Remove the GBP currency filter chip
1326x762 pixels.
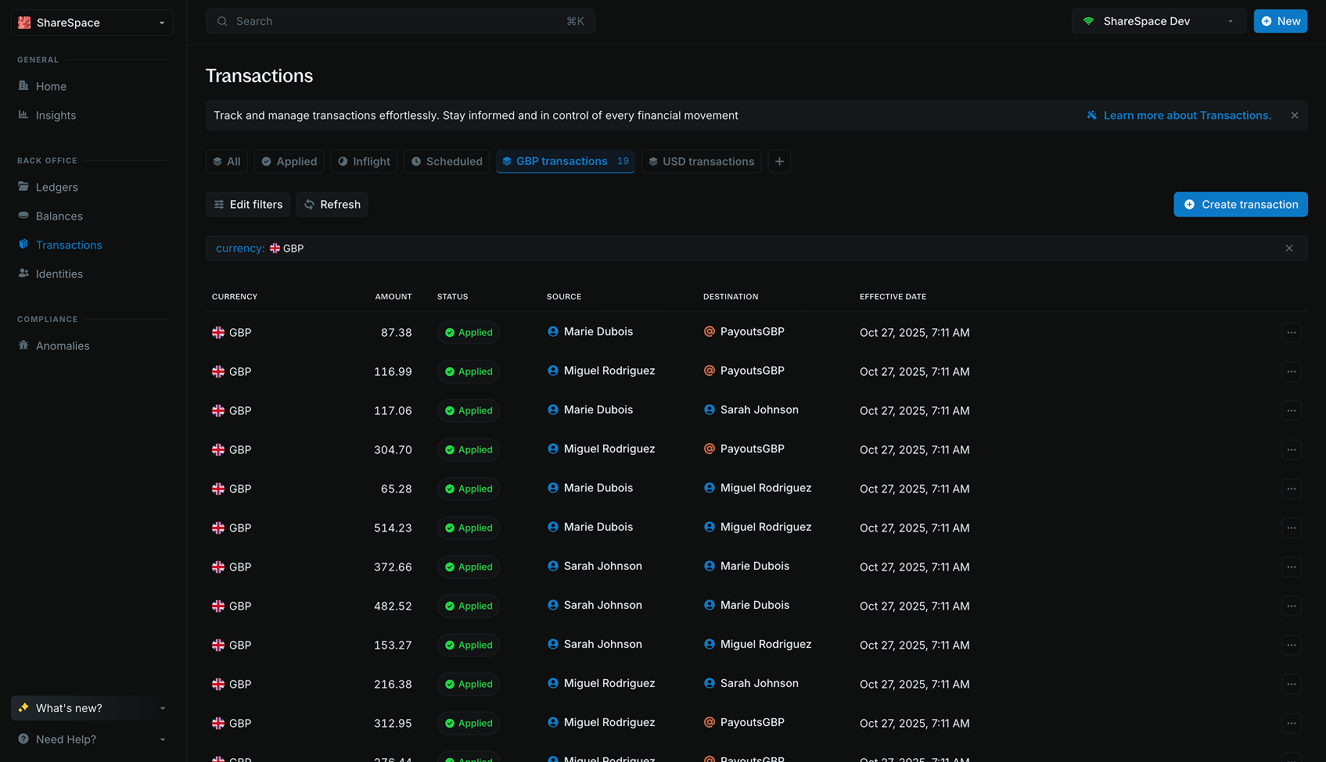tap(1288, 248)
